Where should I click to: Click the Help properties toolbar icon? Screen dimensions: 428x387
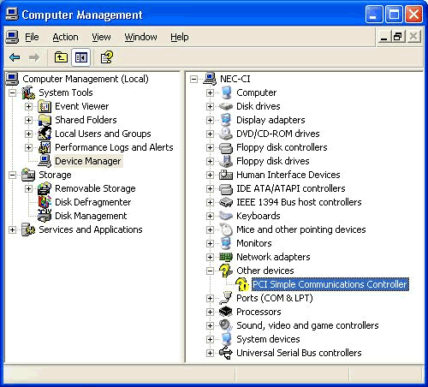coord(107,57)
